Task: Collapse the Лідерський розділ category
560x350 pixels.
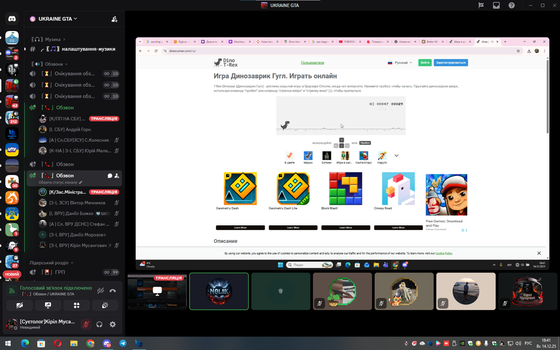Action: click(x=51, y=263)
